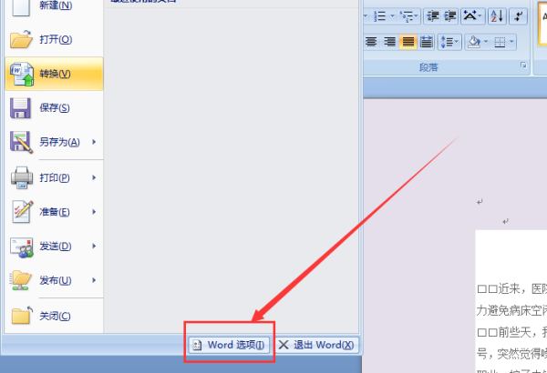Click the A-Z sort icon

point(497,16)
